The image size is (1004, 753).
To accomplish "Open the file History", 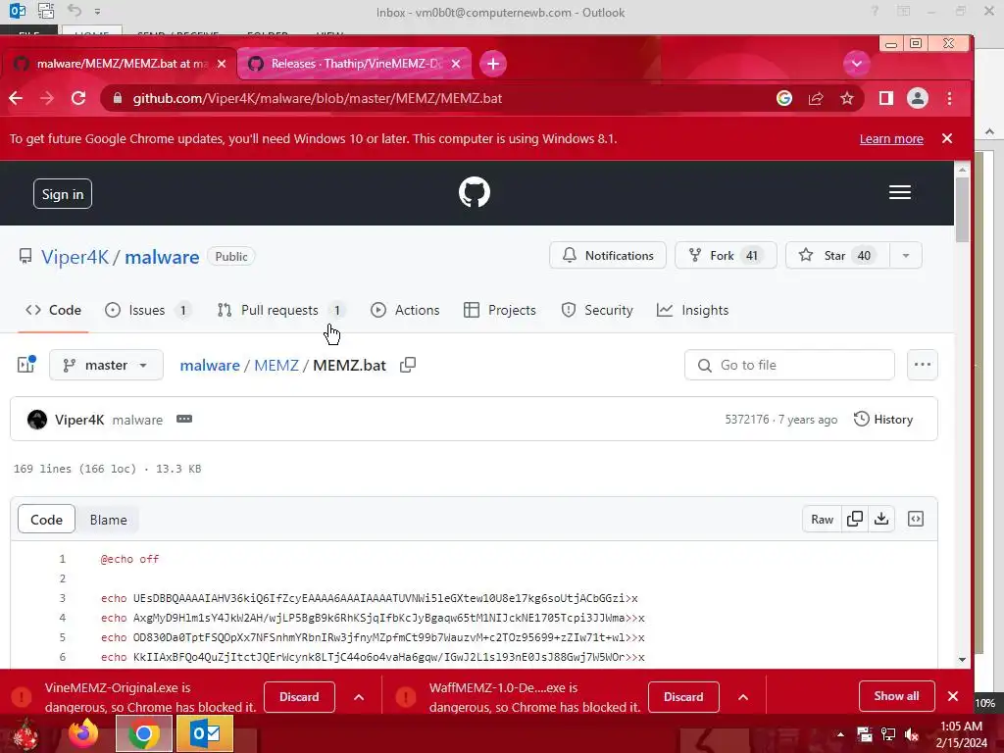I will click(883, 420).
